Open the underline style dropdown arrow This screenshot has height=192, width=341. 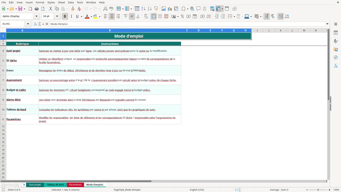point(81,16)
